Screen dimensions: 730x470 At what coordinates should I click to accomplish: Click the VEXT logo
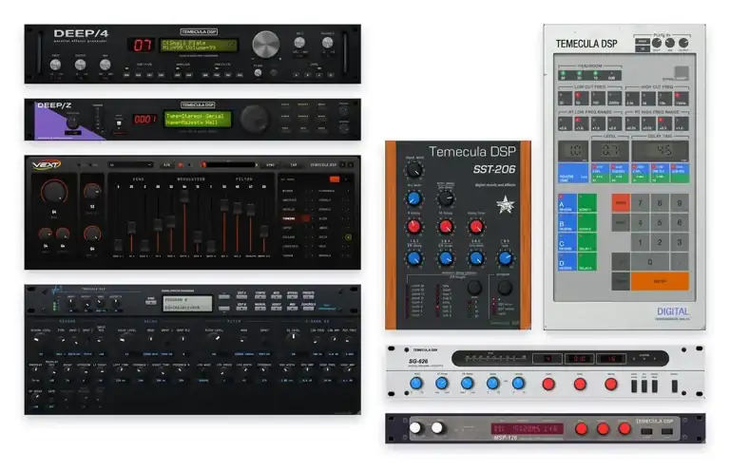pyautogui.click(x=46, y=164)
